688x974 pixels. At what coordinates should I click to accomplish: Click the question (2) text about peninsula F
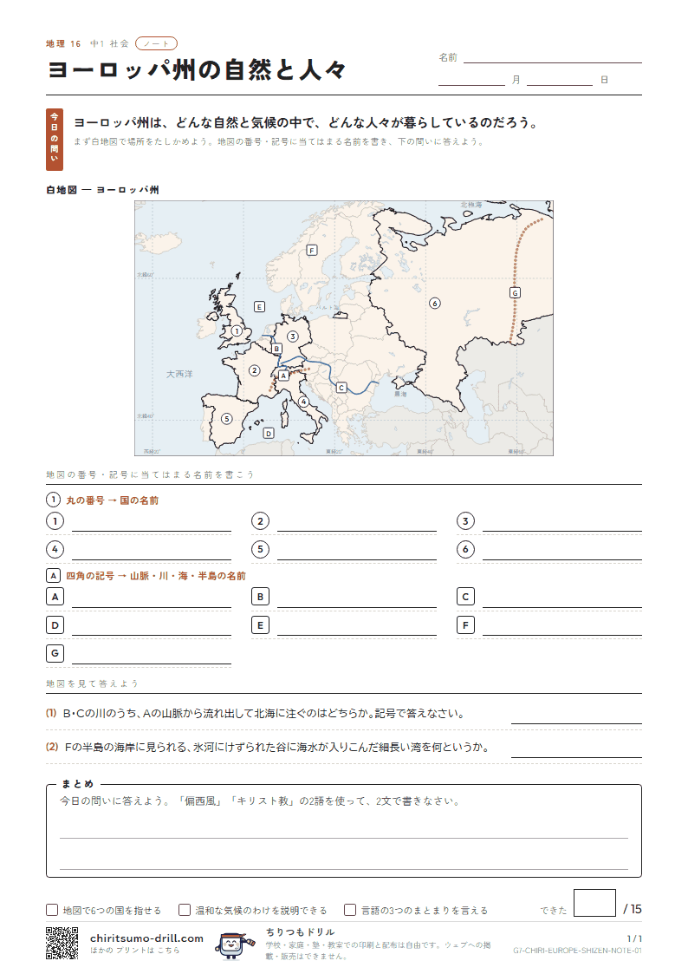click(x=277, y=748)
